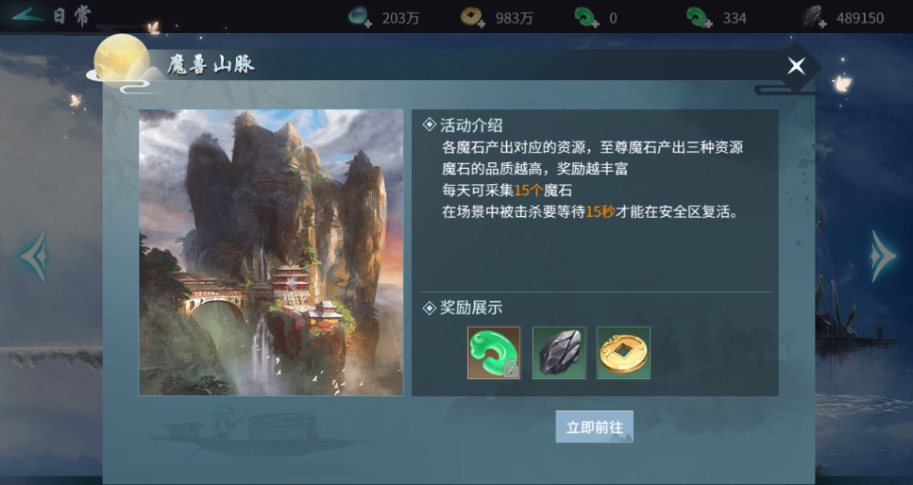View the gold coin reward item

point(623,353)
